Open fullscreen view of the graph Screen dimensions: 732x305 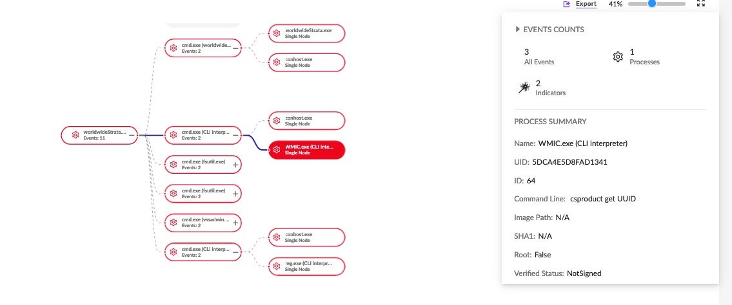701,4
